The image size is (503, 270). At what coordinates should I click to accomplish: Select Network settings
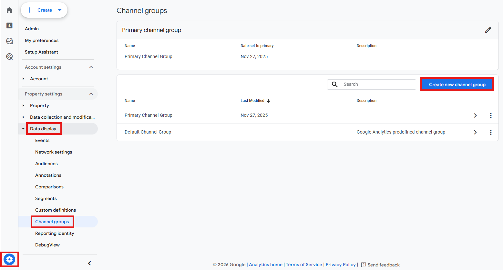point(54,152)
